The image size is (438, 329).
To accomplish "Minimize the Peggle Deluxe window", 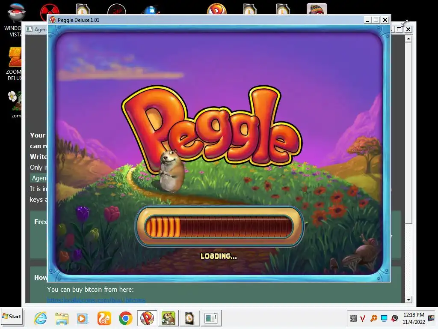I will (x=367, y=20).
